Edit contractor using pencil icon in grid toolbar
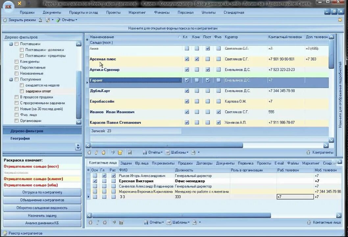Viewport: 348px width, 237px height. pyautogui.click(x=96, y=152)
